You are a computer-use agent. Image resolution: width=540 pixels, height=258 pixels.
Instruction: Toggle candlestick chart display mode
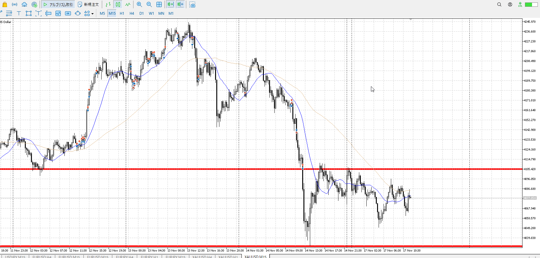pos(118,5)
